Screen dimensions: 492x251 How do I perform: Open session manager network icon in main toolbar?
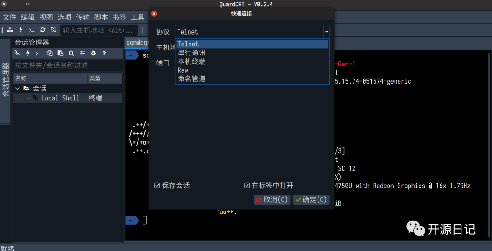[10, 30]
